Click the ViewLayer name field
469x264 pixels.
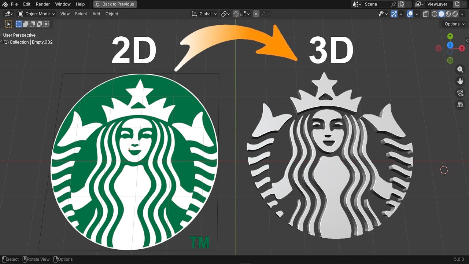tap(439, 4)
